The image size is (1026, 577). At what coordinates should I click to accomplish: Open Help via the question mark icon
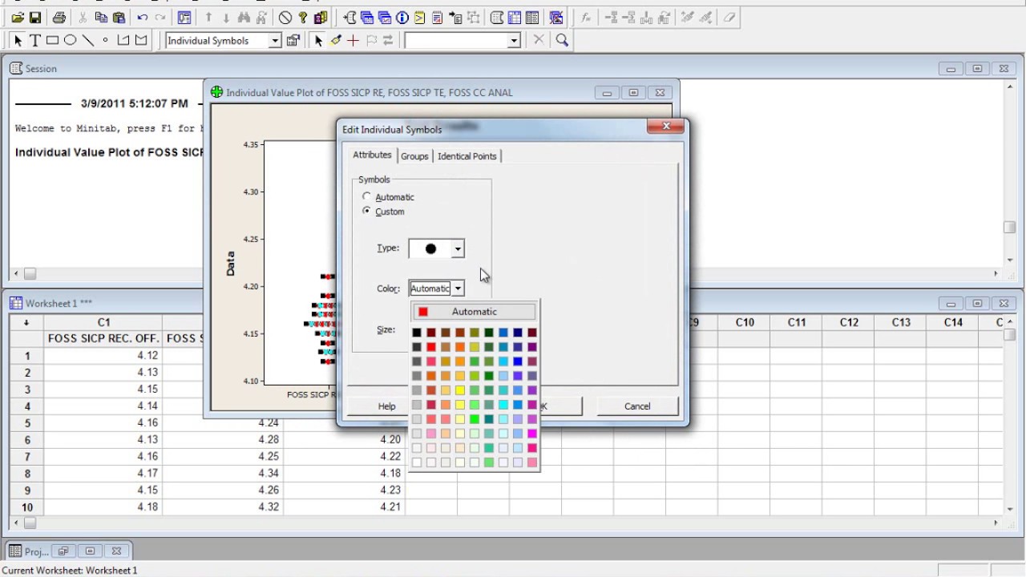click(303, 18)
